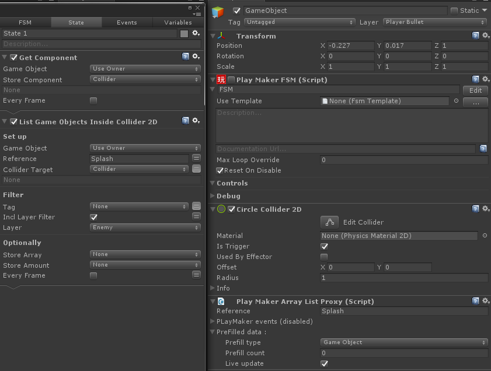The image size is (491, 371).
Task: Collapse the Controls section
Action: tap(213, 183)
